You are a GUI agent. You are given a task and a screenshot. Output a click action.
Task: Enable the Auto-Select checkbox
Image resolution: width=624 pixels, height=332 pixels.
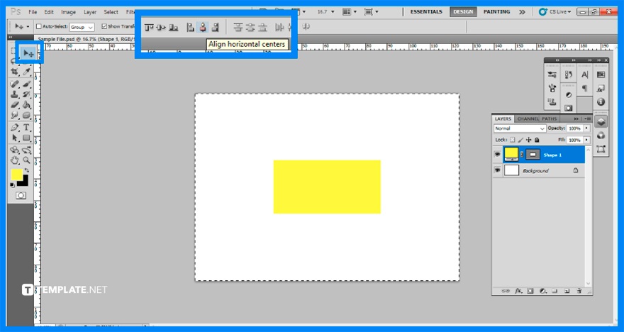coord(38,27)
